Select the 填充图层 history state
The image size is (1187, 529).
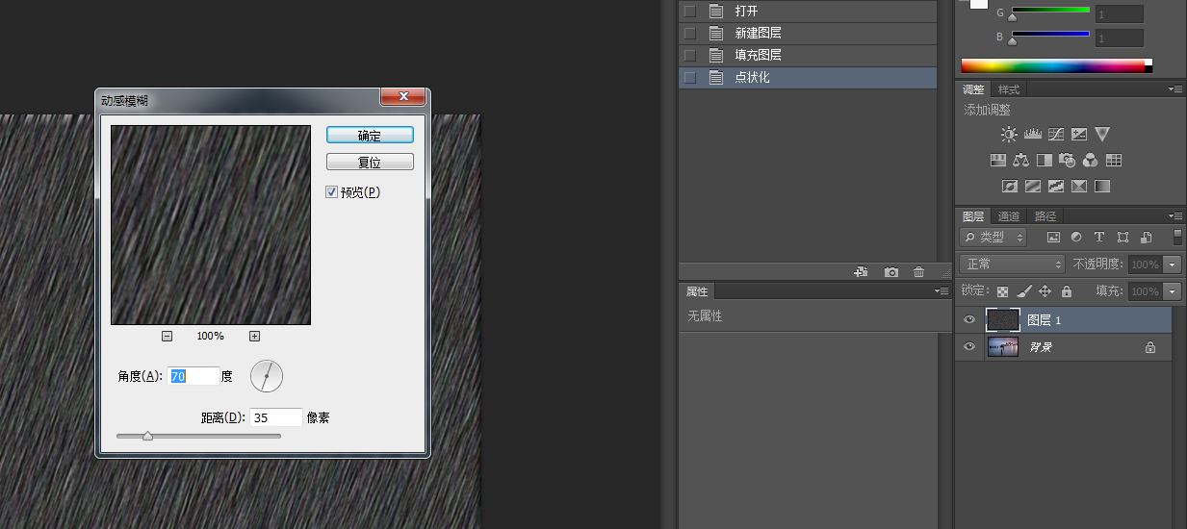coord(808,55)
